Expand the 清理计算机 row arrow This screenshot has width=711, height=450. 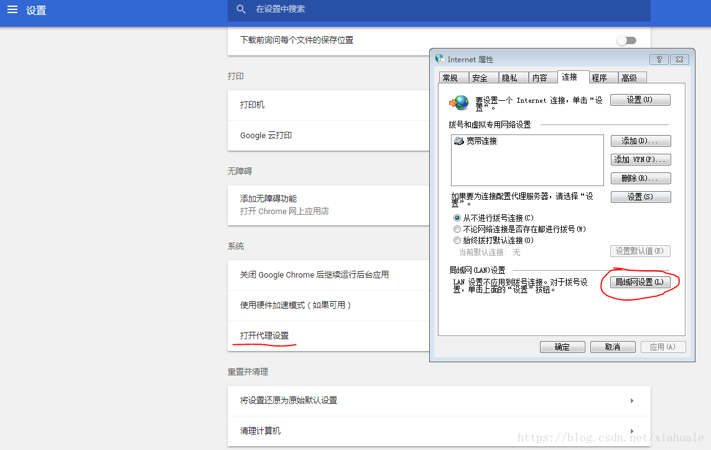point(632,431)
